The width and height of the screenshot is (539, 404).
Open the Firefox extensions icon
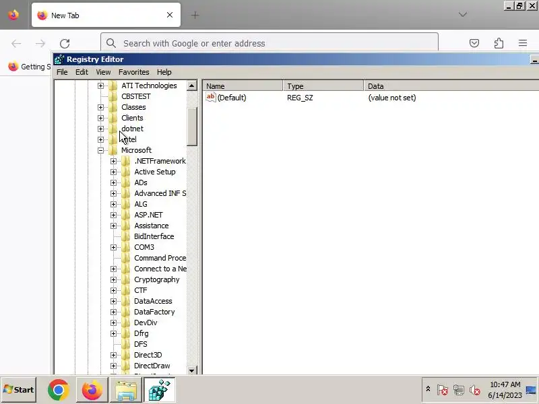(499, 43)
